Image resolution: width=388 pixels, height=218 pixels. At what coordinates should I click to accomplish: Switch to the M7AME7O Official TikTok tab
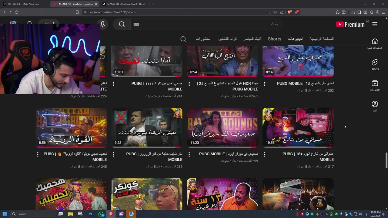click(x=124, y=4)
